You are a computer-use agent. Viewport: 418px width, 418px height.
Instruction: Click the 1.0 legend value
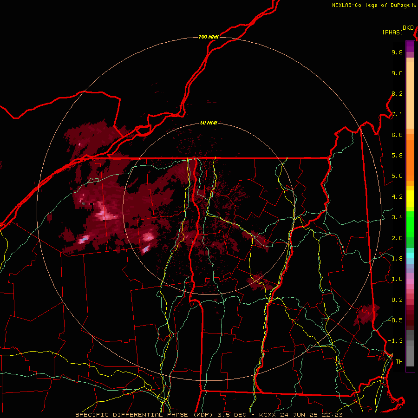tap(397, 279)
